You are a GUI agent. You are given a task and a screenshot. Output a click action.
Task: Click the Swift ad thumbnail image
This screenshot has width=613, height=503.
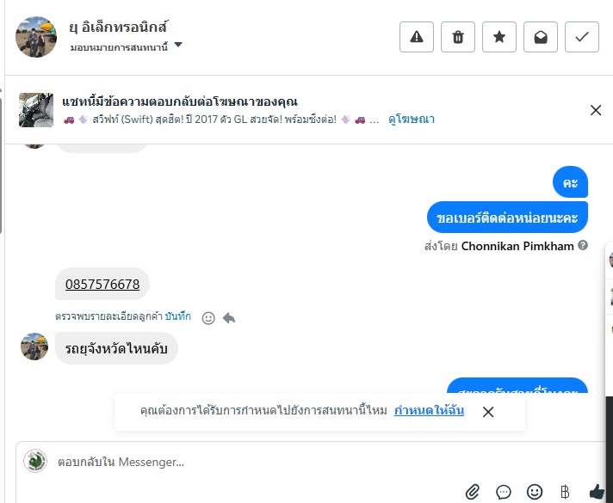(x=36, y=110)
